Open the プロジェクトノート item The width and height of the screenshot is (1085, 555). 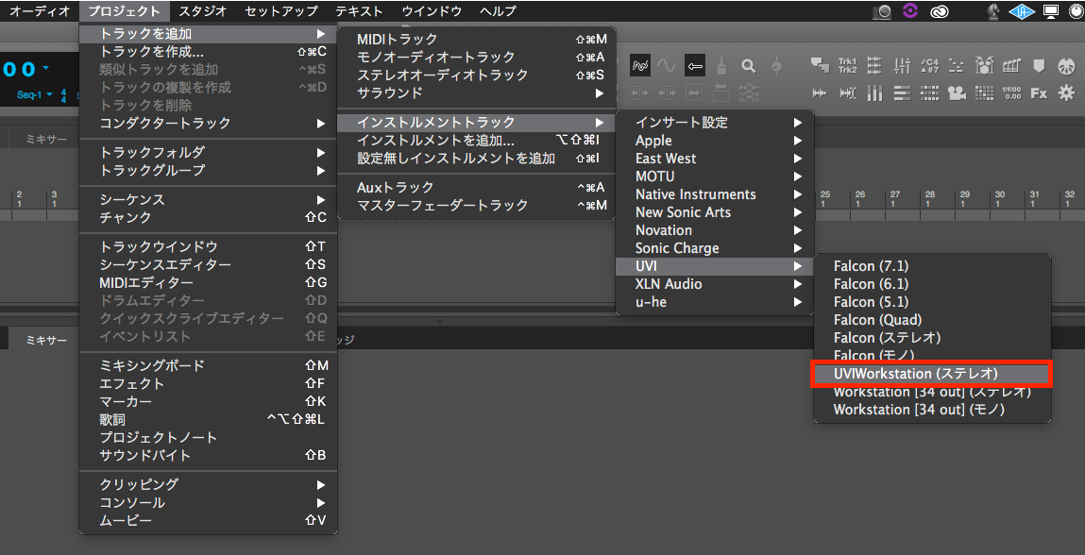click(209, 437)
